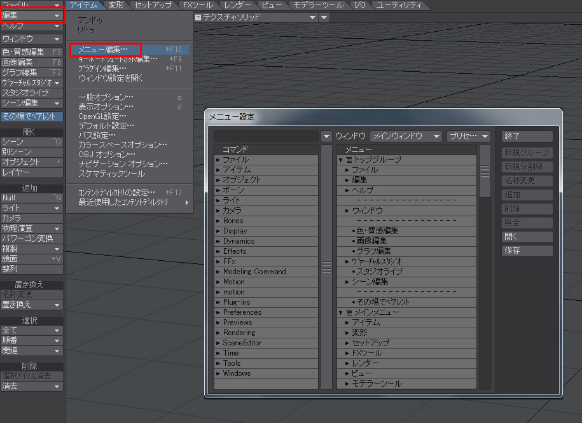Screen dimensions: 582x423
Task: Click the command list scrollbar handle
Action: [326, 267]
